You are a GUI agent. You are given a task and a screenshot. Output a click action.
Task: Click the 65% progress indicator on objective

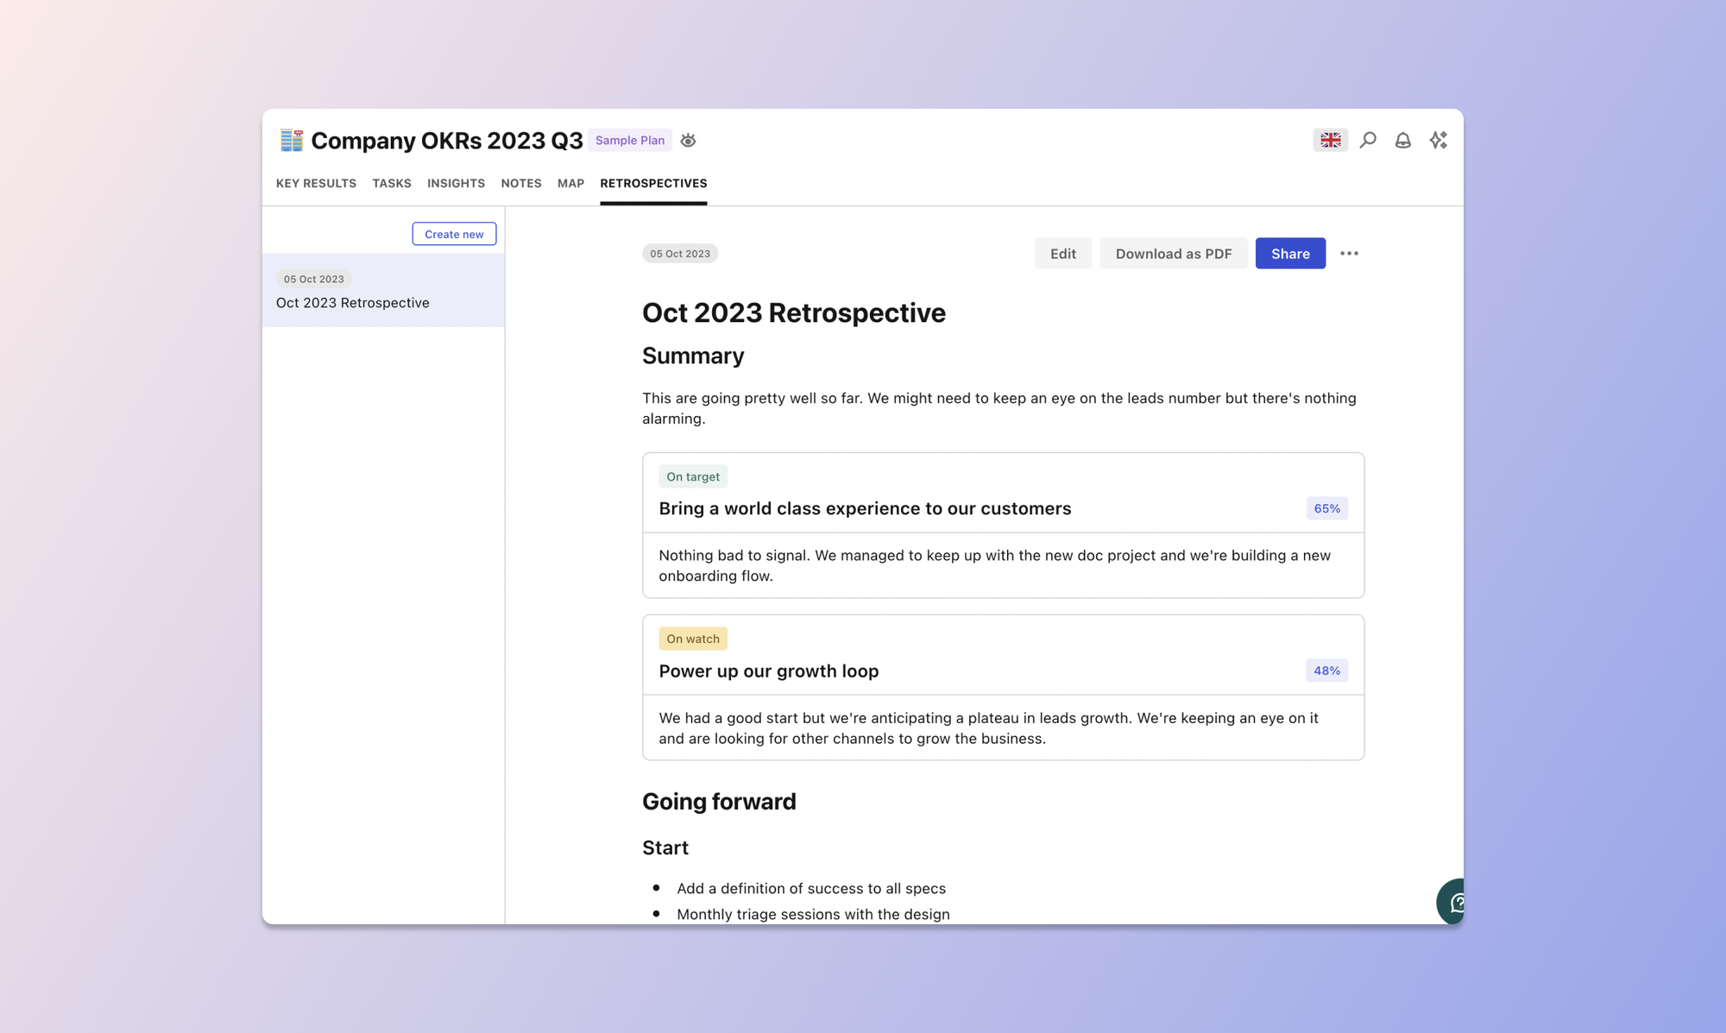[1327, 508]
